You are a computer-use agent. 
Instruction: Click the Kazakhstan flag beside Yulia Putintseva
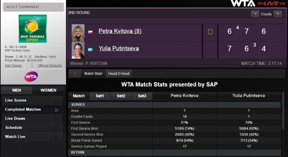coord(90,49)
